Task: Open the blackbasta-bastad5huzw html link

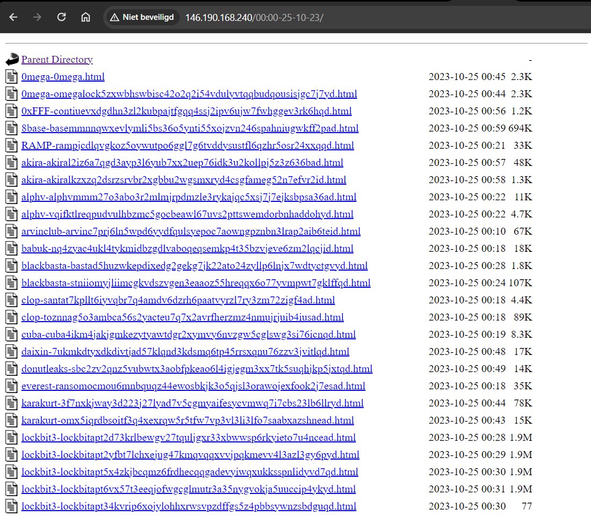Action: pos(194,266)
